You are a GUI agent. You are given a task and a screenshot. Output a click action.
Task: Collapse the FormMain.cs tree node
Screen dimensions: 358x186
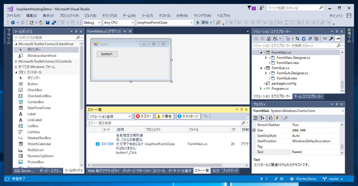point(261,53)
